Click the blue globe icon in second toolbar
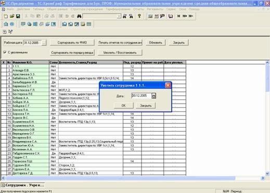 pos(12,24)
